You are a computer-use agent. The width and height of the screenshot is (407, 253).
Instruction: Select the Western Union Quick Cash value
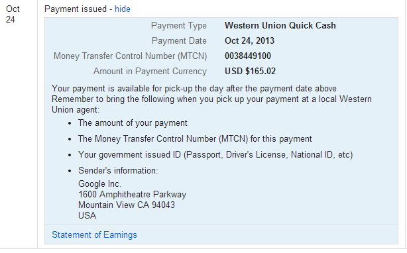coord(280,25)
